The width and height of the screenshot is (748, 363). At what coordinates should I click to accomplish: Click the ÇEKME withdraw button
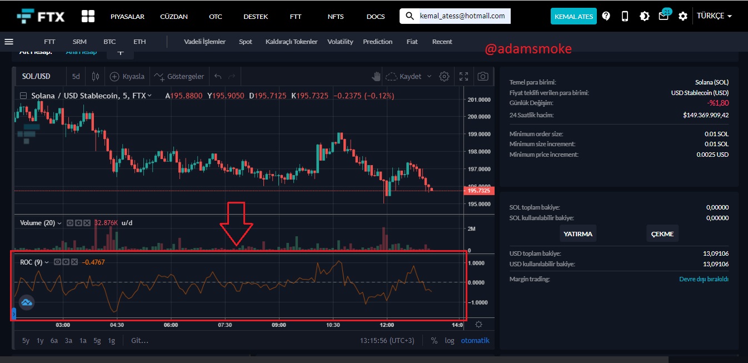662,233
